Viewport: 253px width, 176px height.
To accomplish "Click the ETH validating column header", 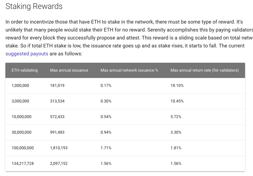I will [x=24, y=70].
